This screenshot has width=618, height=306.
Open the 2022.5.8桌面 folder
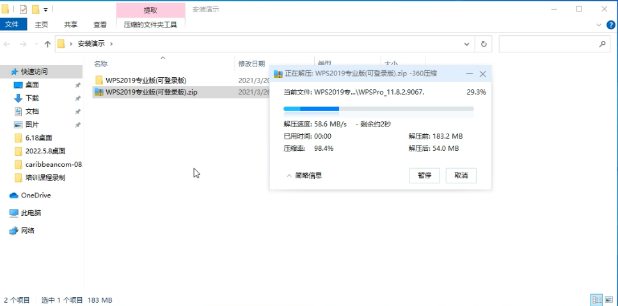point(45,151)
